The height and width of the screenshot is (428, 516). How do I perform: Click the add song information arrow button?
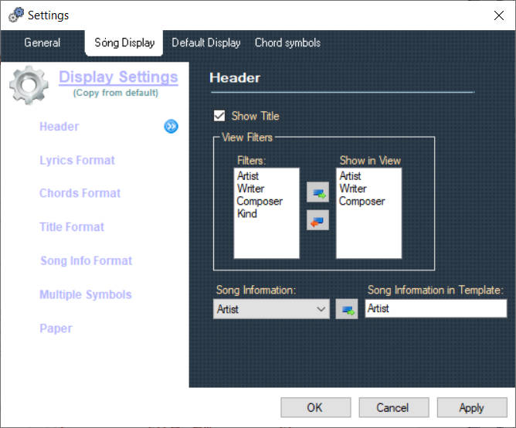click(348, 309)
